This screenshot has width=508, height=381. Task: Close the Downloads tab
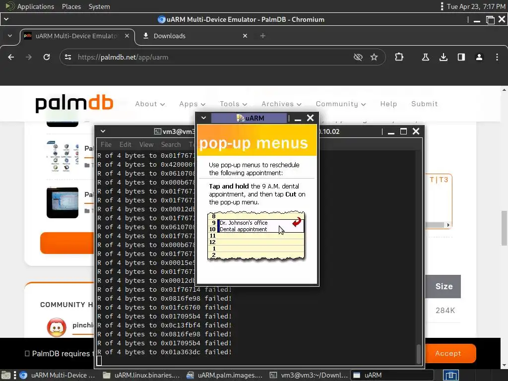[x=245, y=36]
